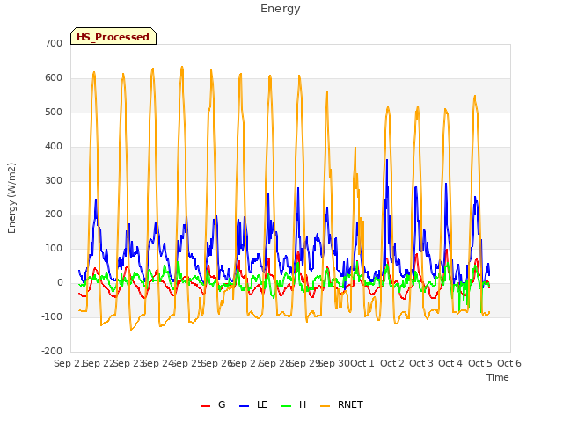This screenshot has width=563, height=422.
Task: Click the 400 y-axis tick label
Action: click(54, 147)
